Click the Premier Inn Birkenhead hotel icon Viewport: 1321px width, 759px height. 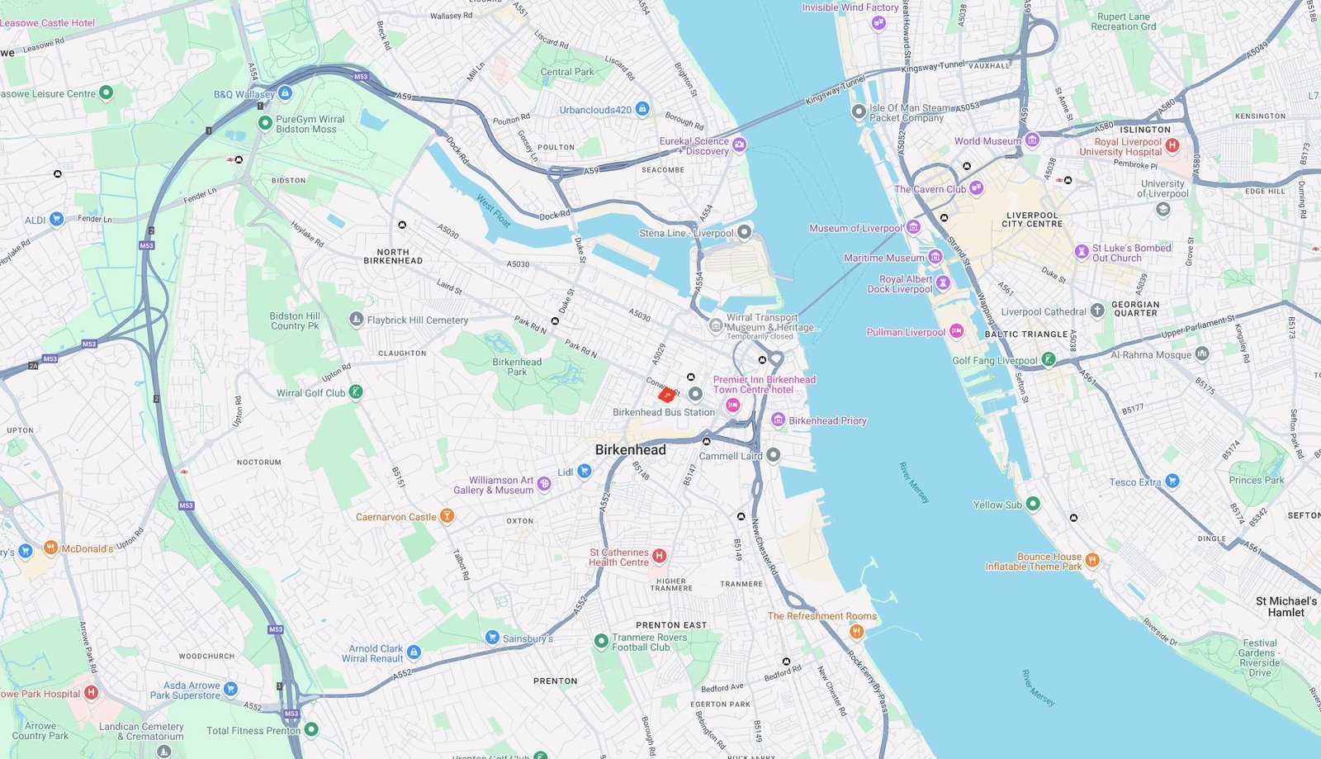click(732, 405)
